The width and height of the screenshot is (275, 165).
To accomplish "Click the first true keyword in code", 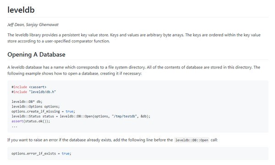I will point(70,111).
